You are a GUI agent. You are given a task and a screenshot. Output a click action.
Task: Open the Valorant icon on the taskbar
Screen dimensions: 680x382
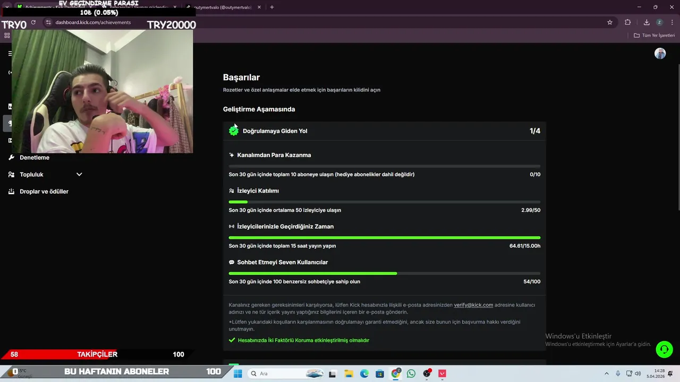click(442, 374)
